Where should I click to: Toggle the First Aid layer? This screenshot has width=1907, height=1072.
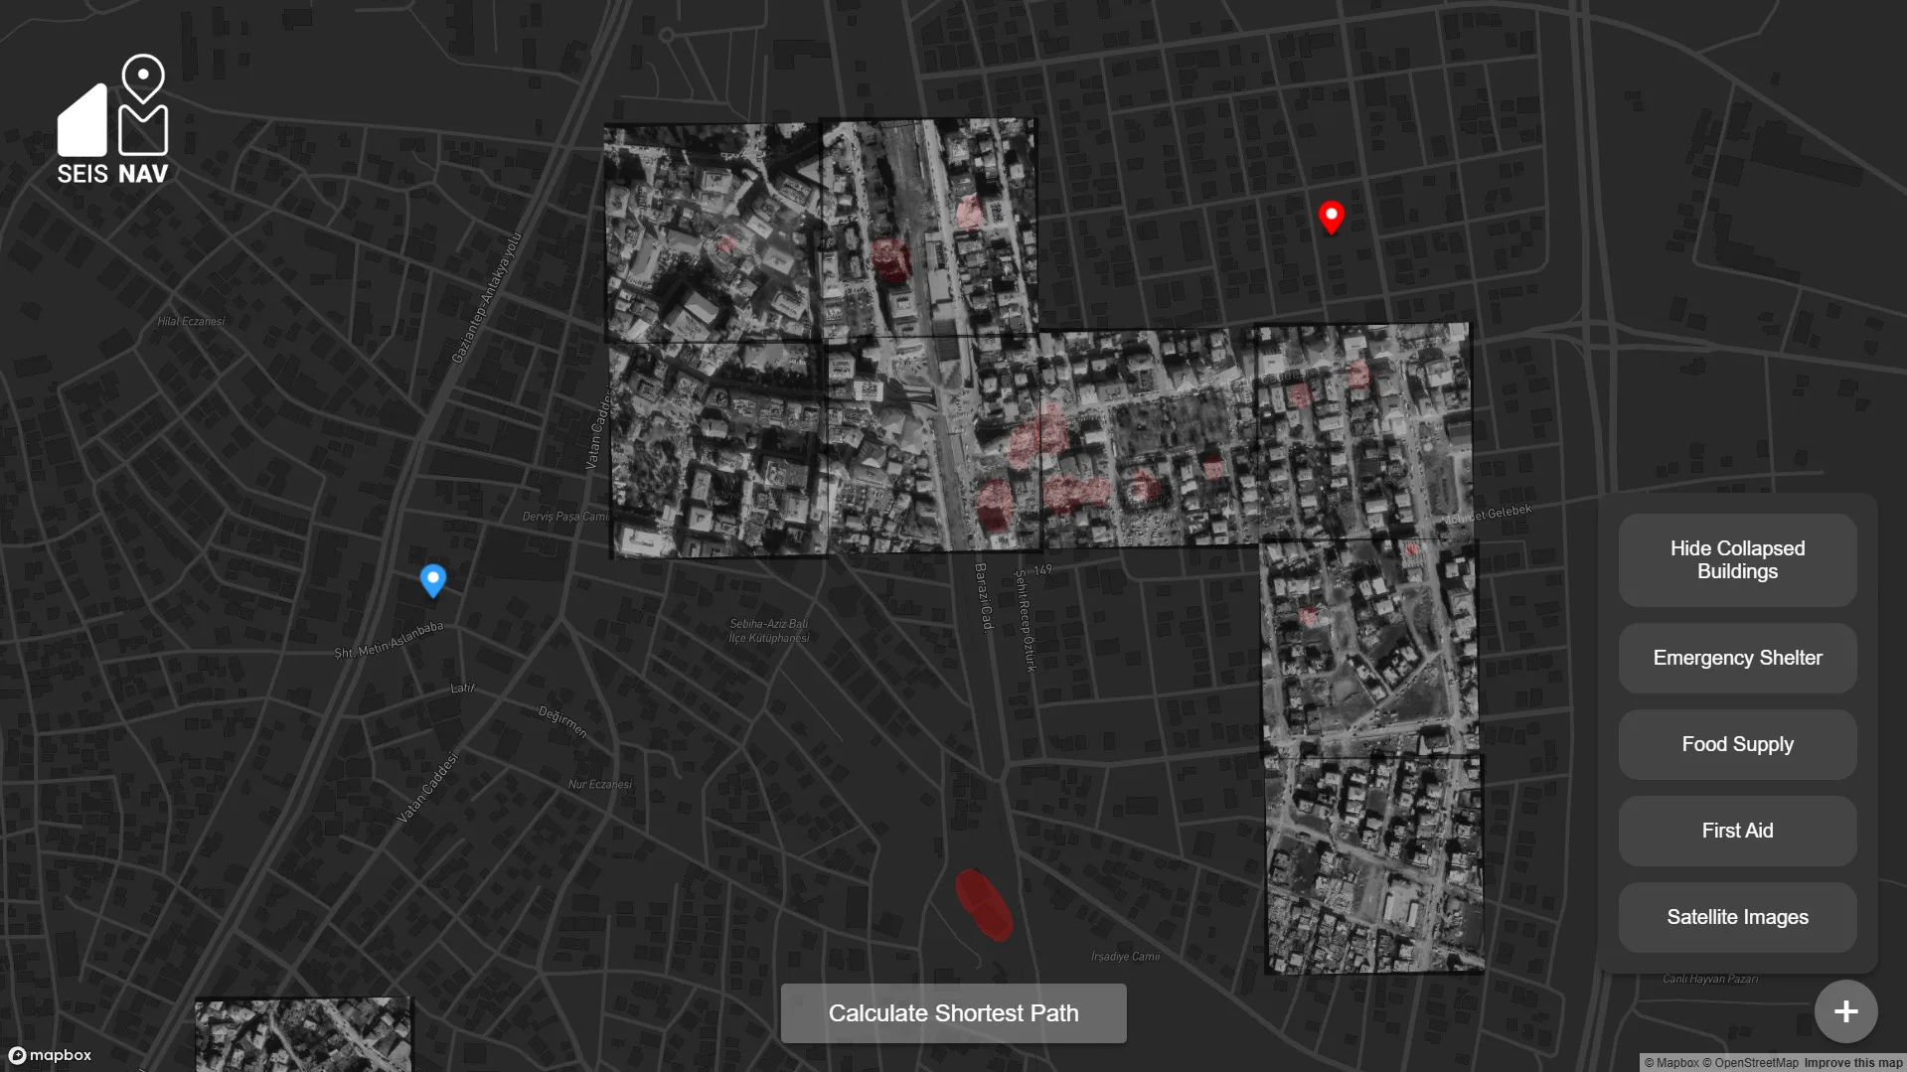coord(1737,831)
